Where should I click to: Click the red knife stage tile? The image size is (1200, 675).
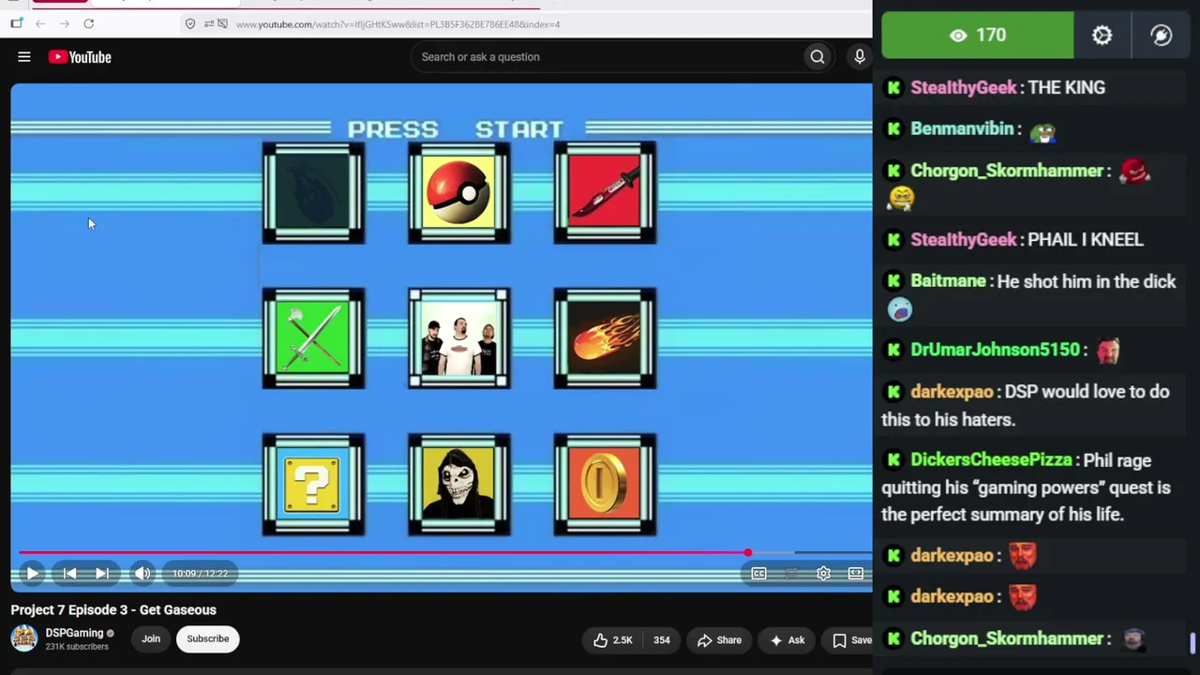pos(605,193)
